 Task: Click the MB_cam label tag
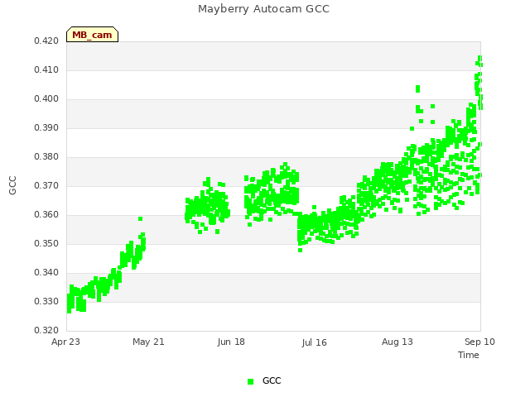point(92,35)
